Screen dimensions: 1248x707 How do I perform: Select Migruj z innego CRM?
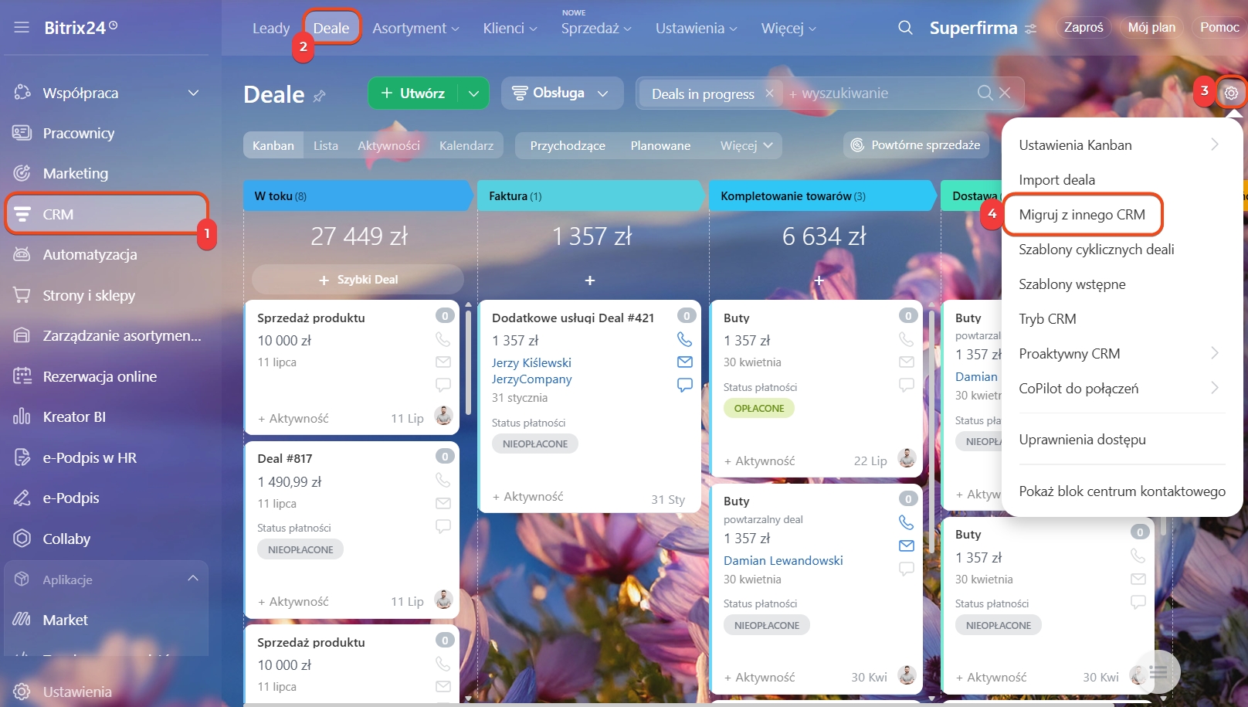pos(1082,214)
